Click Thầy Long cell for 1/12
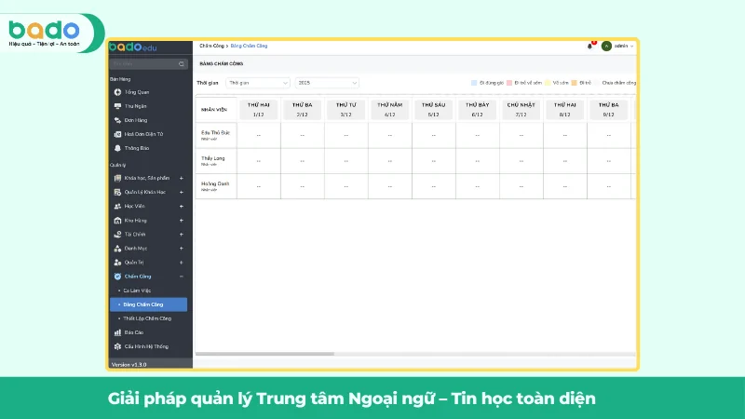 pyautogui.click(x=259, y=161)
